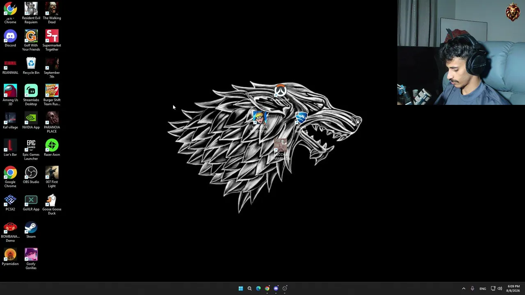Open the volume speaker tray icon
525x295 pixels.
point(500,288)
